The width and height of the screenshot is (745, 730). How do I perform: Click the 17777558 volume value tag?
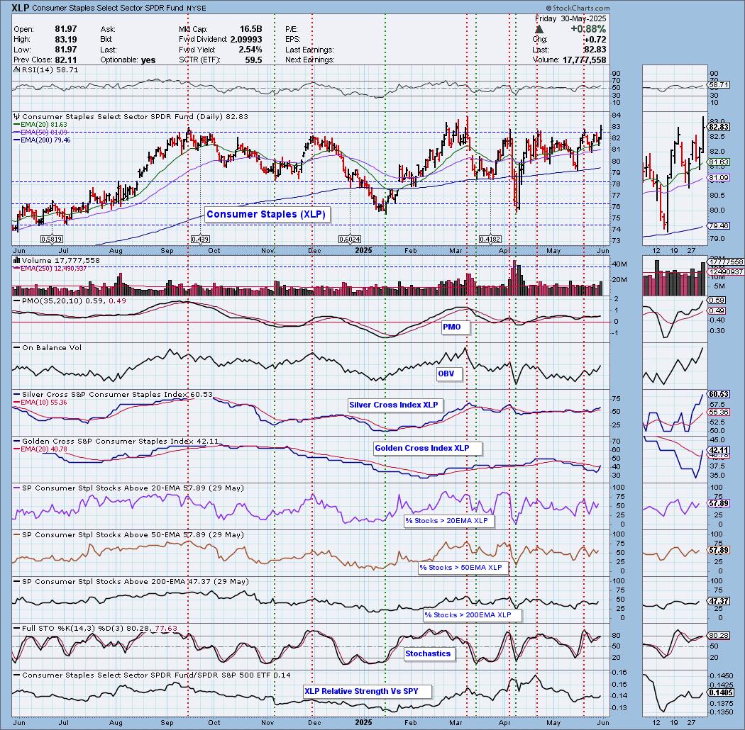tap(726, 262)
